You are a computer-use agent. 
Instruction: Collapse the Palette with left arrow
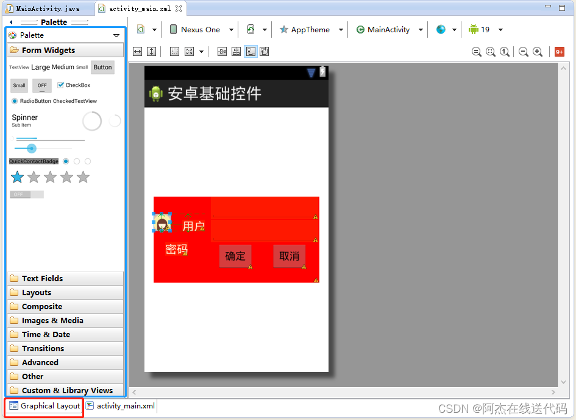pos(12,22)
